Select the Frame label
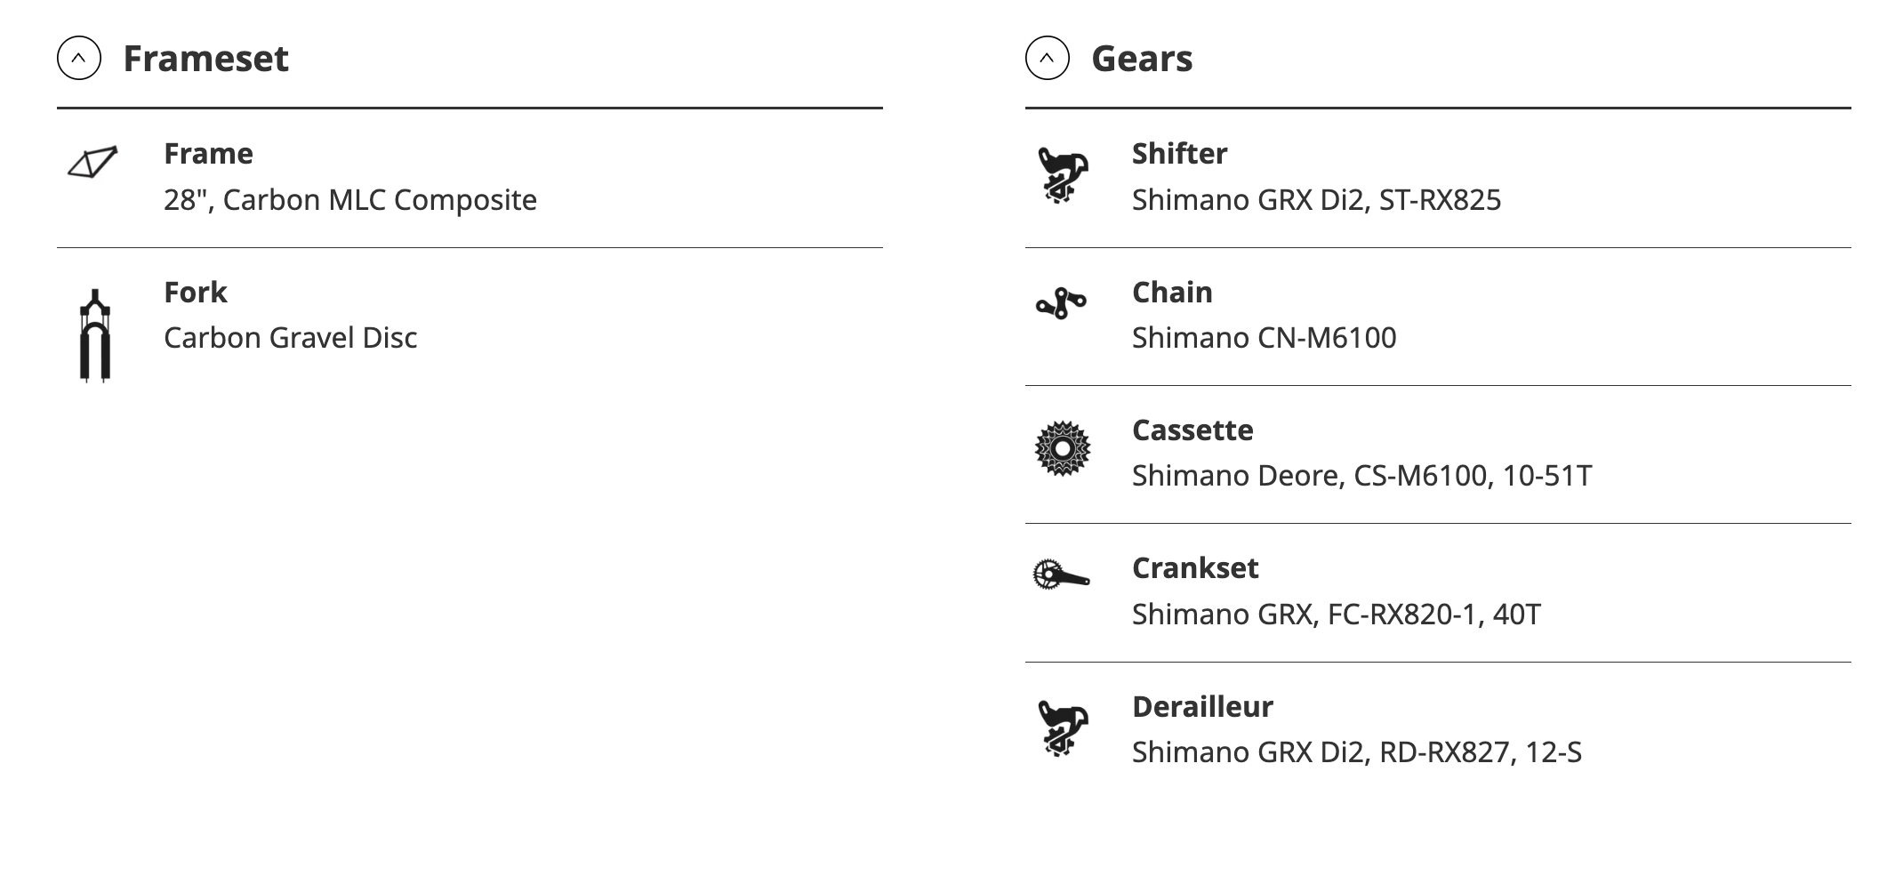This screenshot has width=1887, height=884. click(x=208, y=154)
